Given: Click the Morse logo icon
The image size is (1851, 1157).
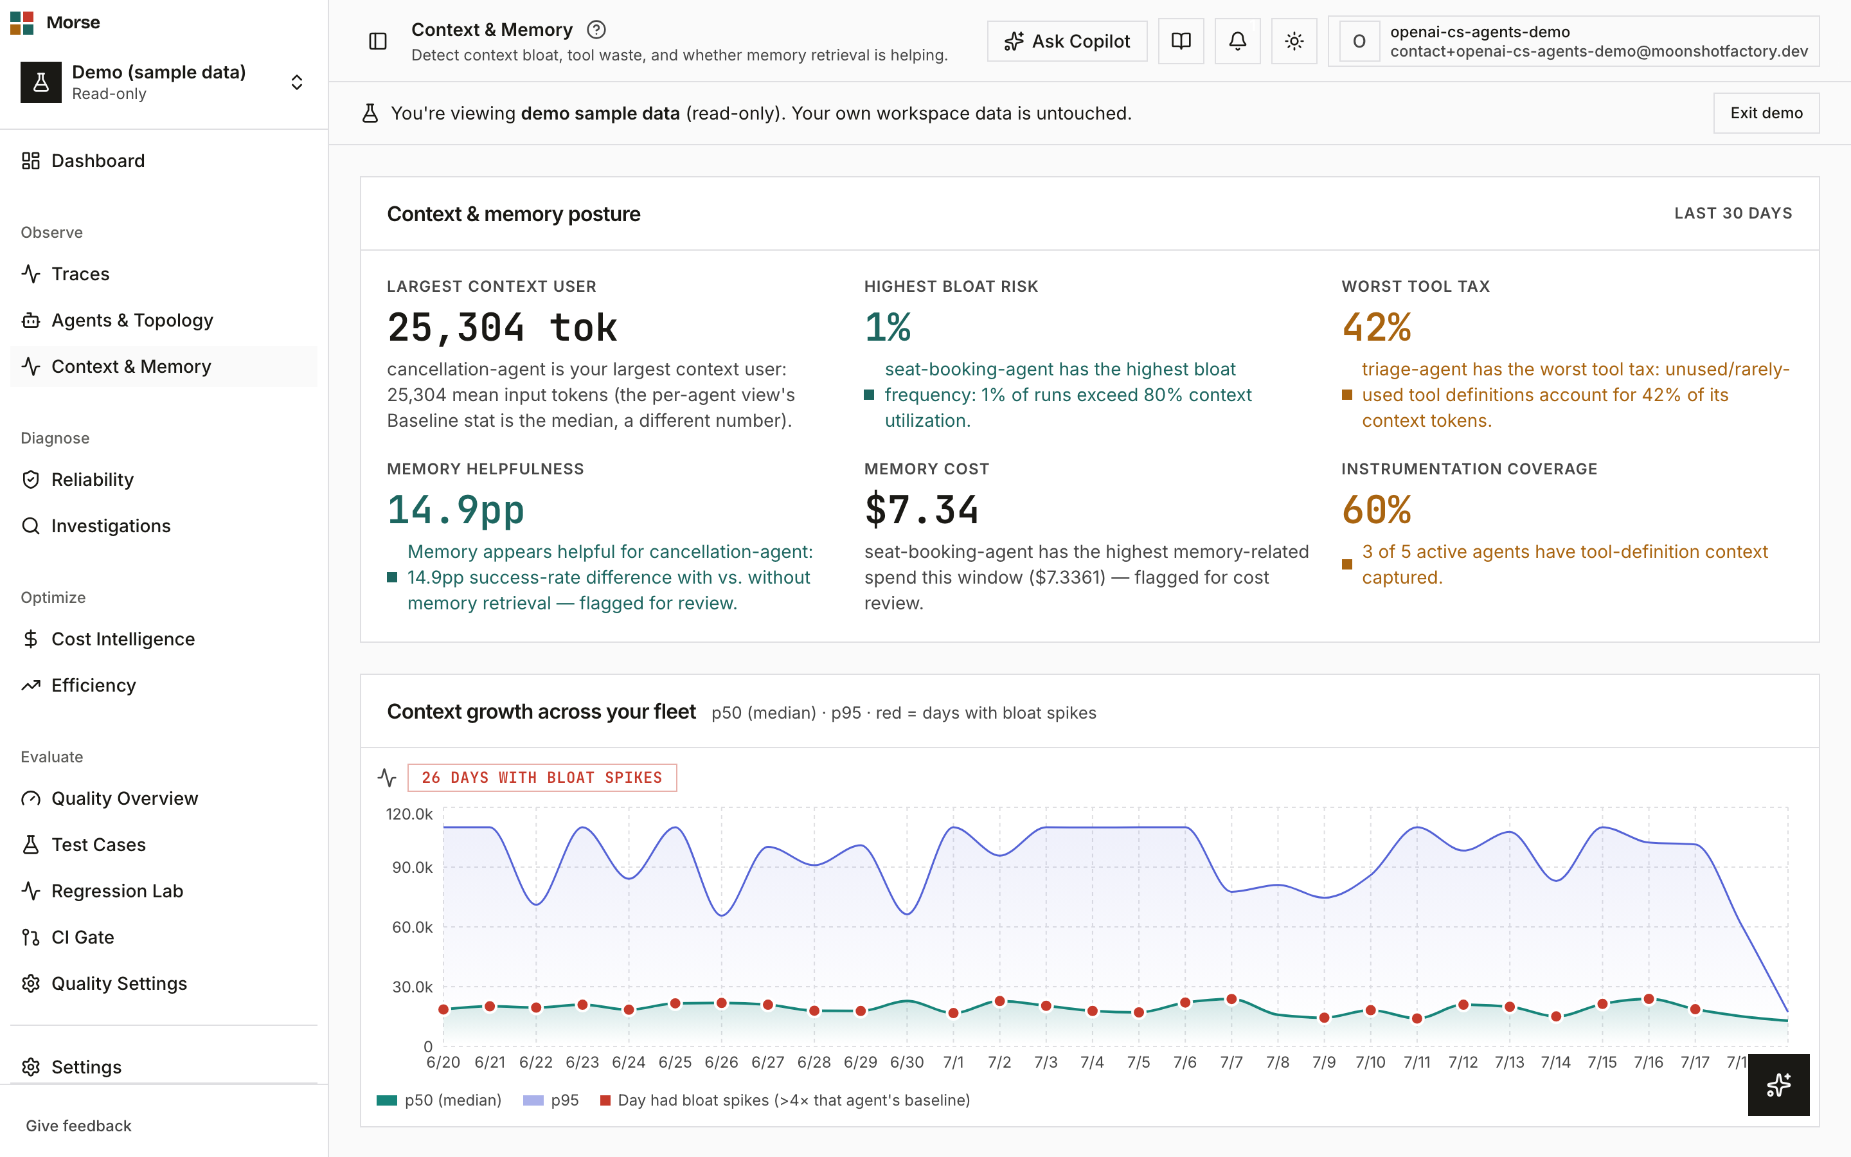Looking at the screenshot, I should [22, 22].
